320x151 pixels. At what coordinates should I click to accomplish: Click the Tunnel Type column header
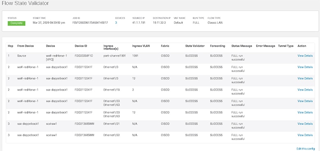click(286, 46)
